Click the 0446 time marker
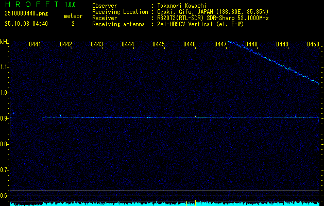The image size is (324, 206). [x=190, y=45]
